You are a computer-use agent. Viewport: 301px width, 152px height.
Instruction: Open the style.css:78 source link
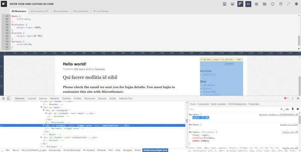point(290,132)
